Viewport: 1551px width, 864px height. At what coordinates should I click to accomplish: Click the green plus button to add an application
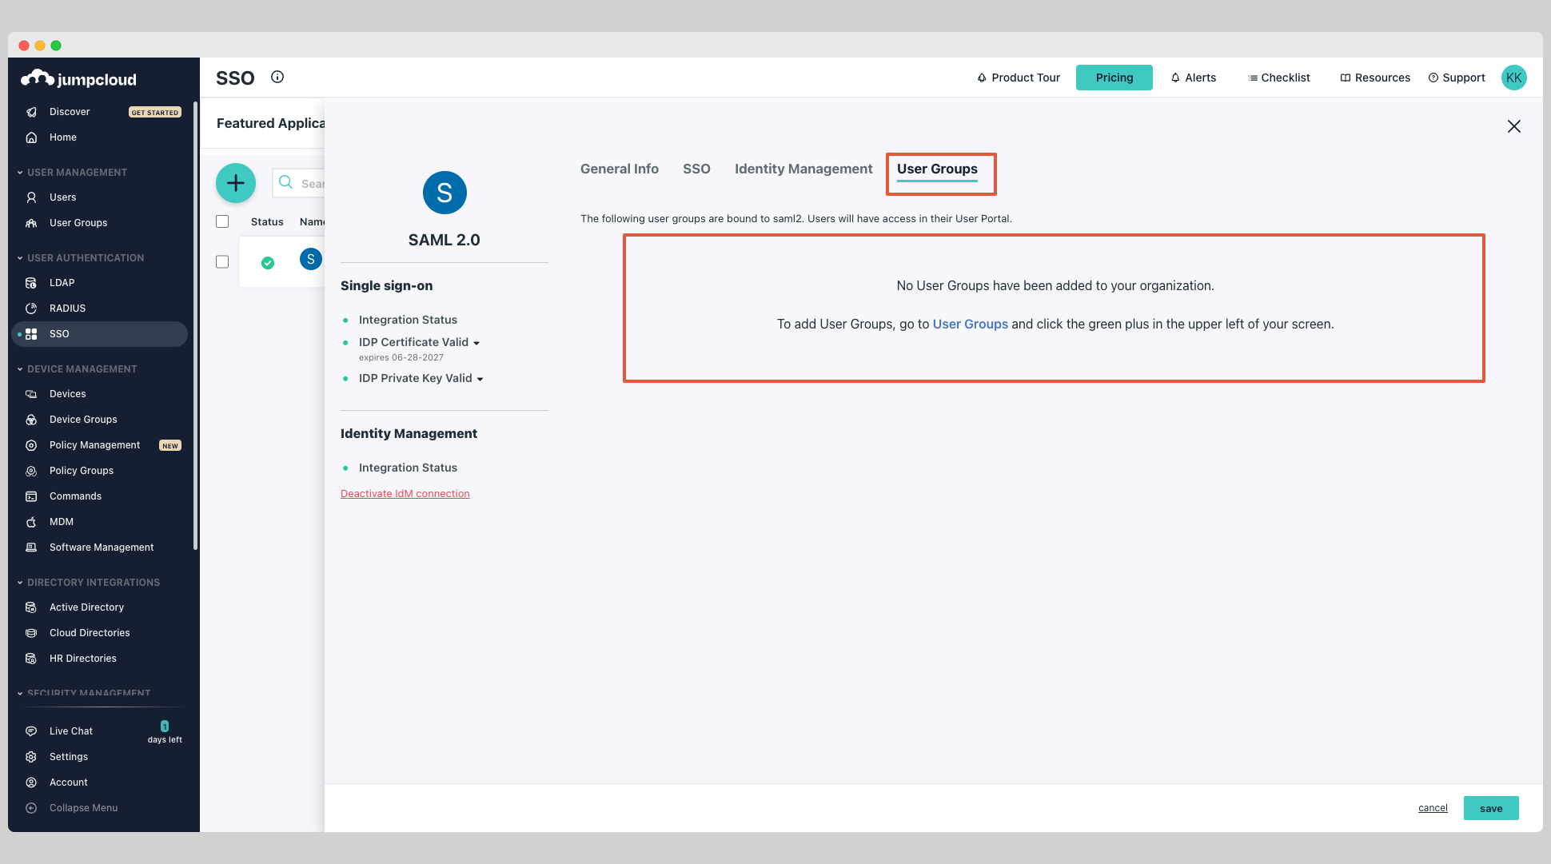[235, 182]
